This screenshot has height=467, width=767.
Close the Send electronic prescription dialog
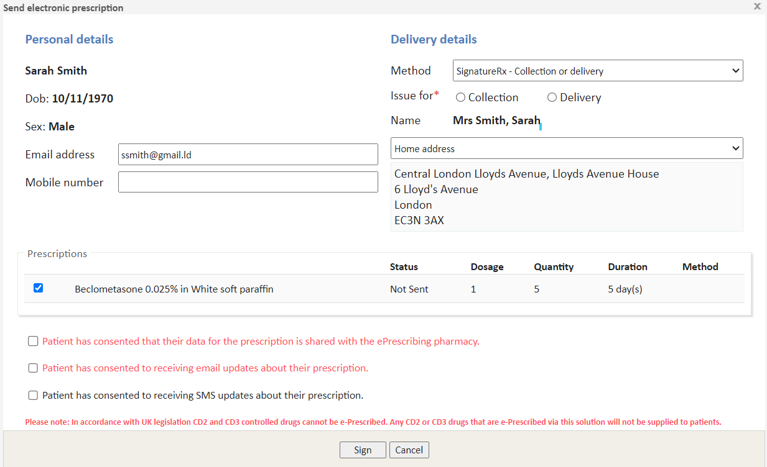click(x=757, y=6)
